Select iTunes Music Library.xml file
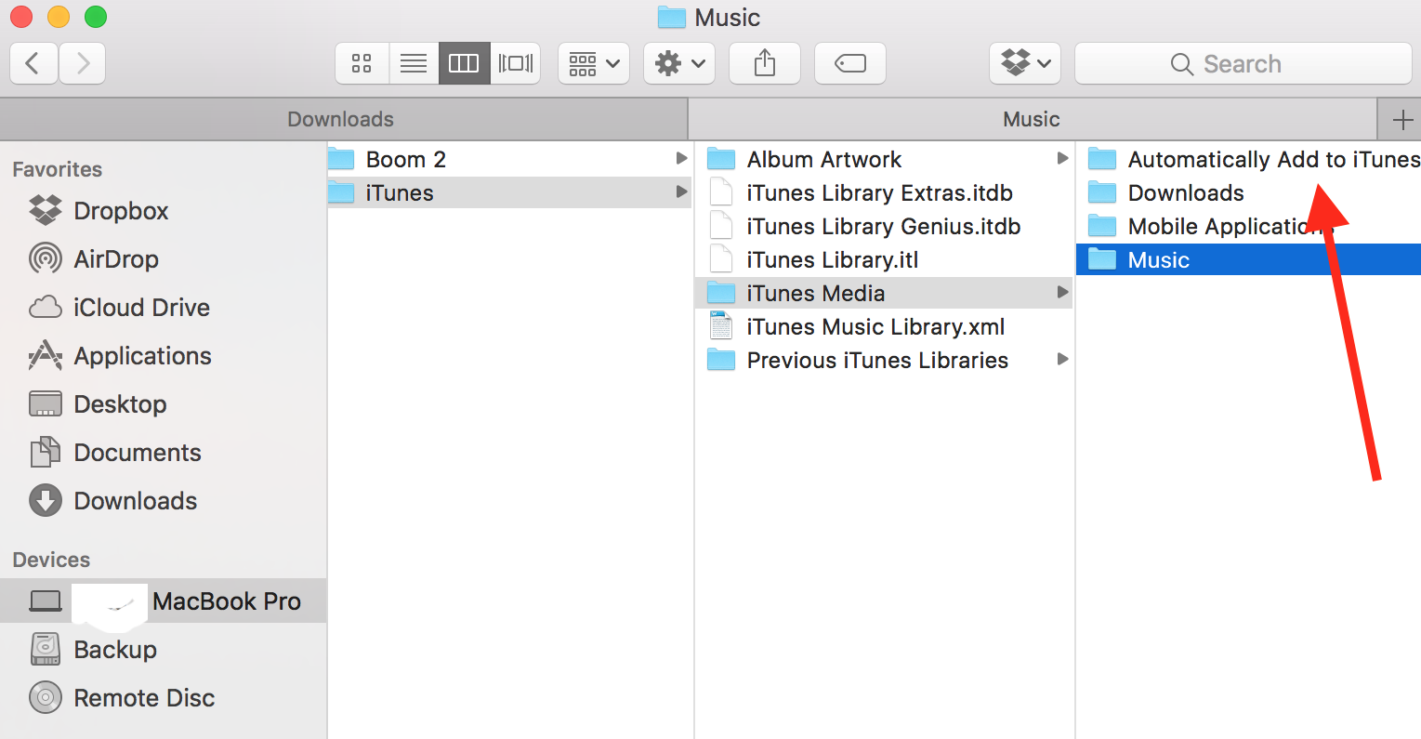The width and height of the screenshot is (1421, 739). [883, 326]
